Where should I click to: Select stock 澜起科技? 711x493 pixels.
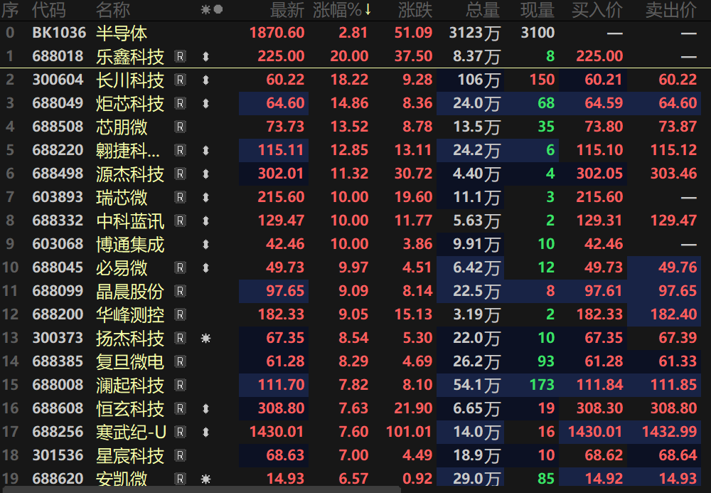coord(130,385)
